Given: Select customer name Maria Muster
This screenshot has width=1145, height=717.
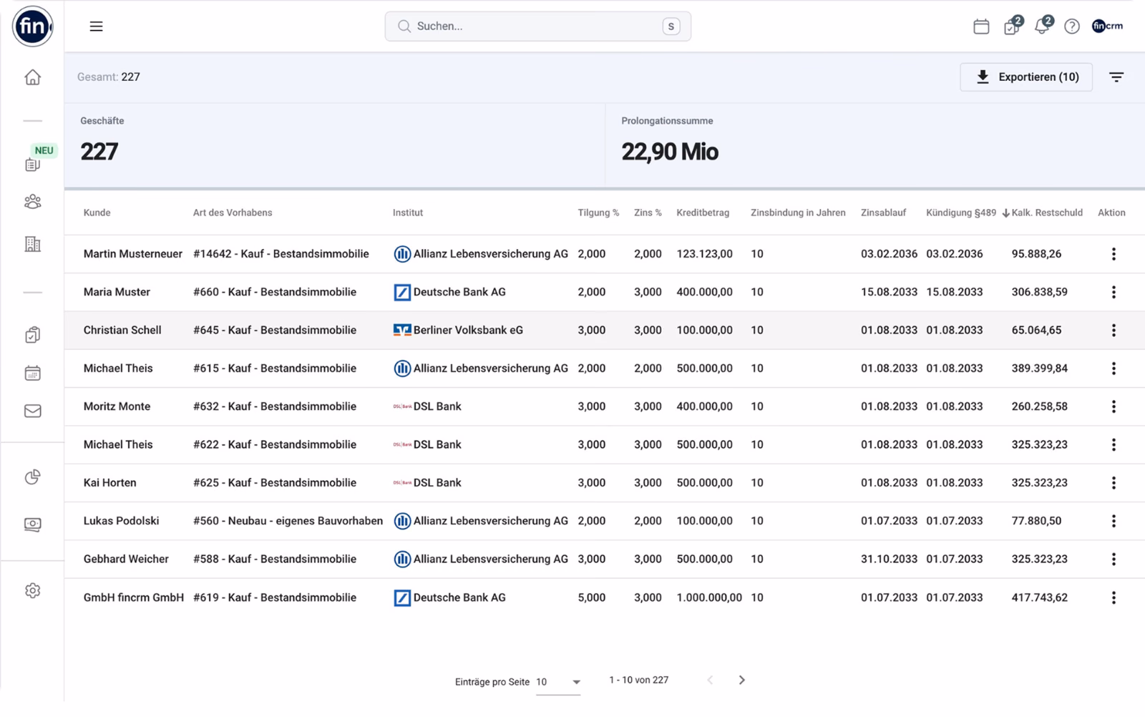Looking at the screenshot, I should (117, 292).
